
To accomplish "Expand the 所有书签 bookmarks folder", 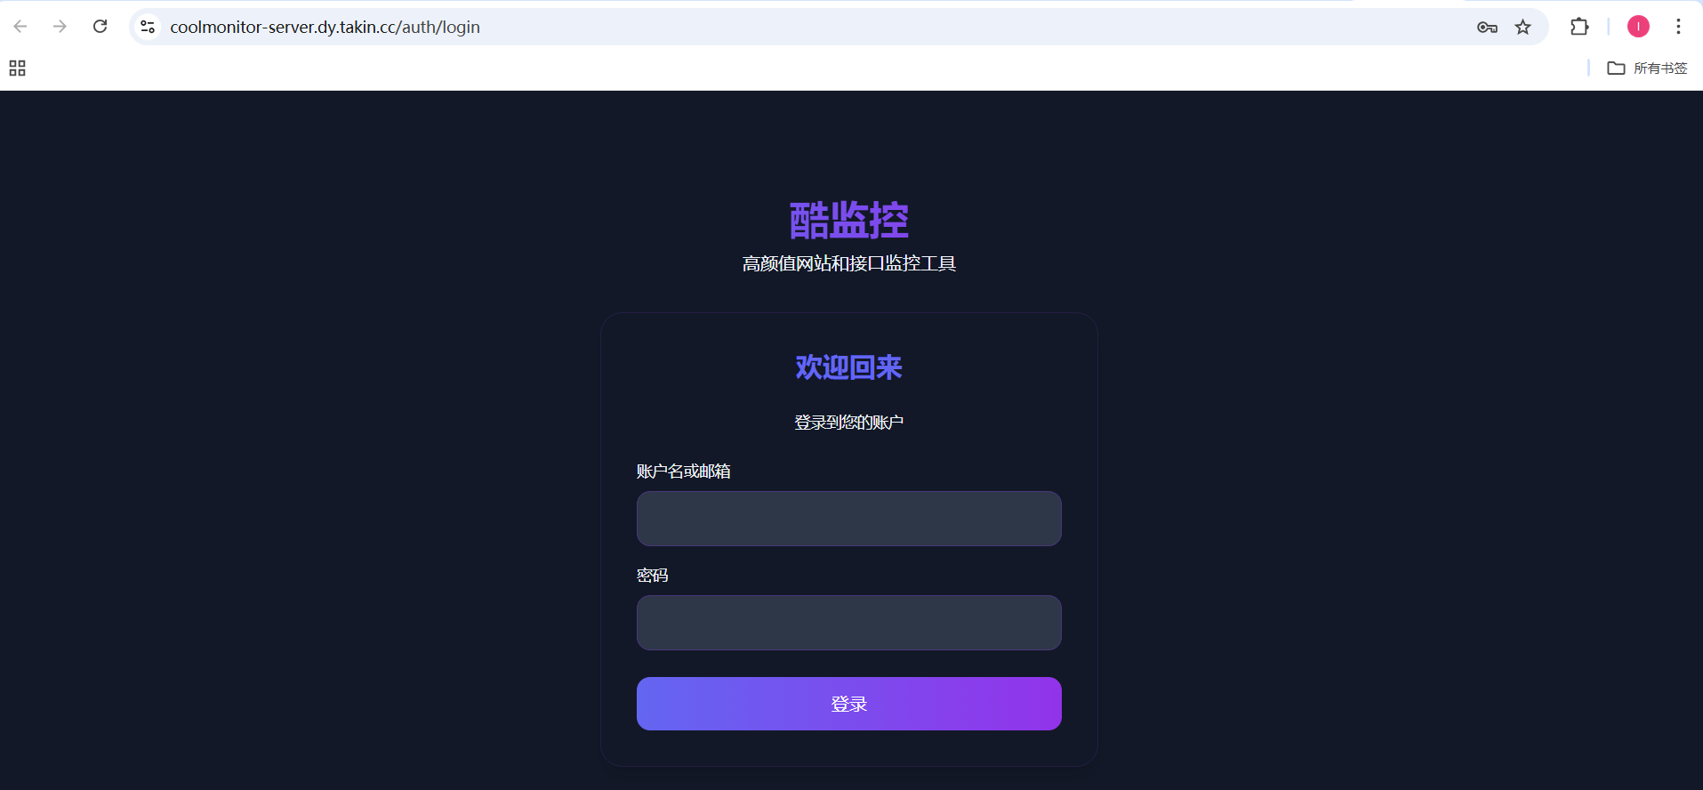I will (x=1647, y=69).
